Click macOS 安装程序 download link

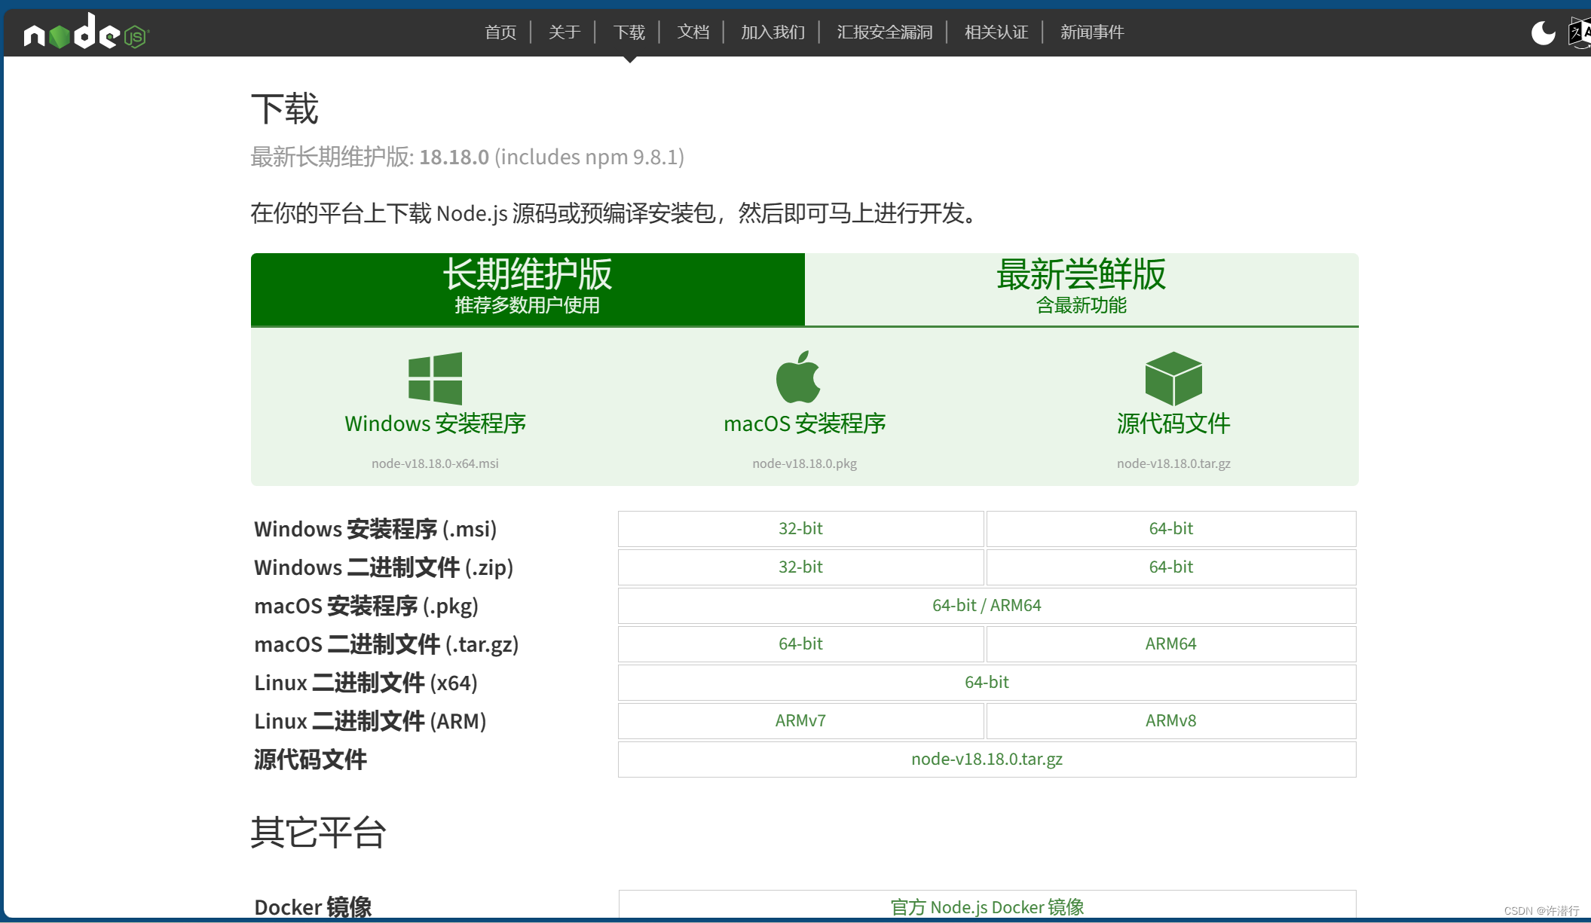pyautogui.click(x=804, y=423)
